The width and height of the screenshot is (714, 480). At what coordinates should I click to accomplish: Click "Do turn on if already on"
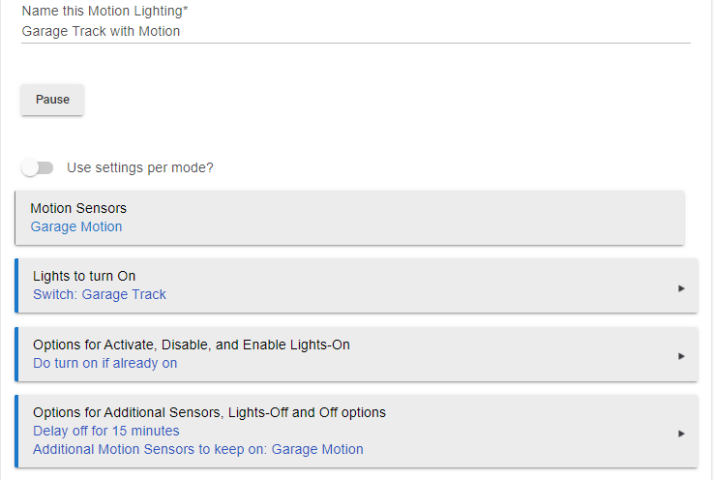tap(104, 363)
